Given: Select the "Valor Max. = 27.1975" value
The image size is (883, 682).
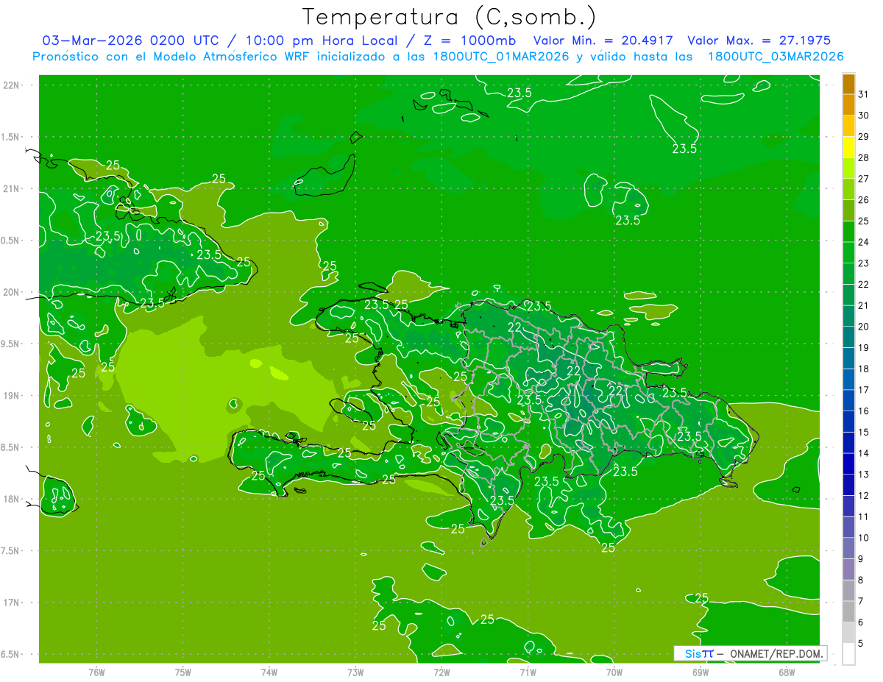Looking at the screenshot, I should click(759, 40).
